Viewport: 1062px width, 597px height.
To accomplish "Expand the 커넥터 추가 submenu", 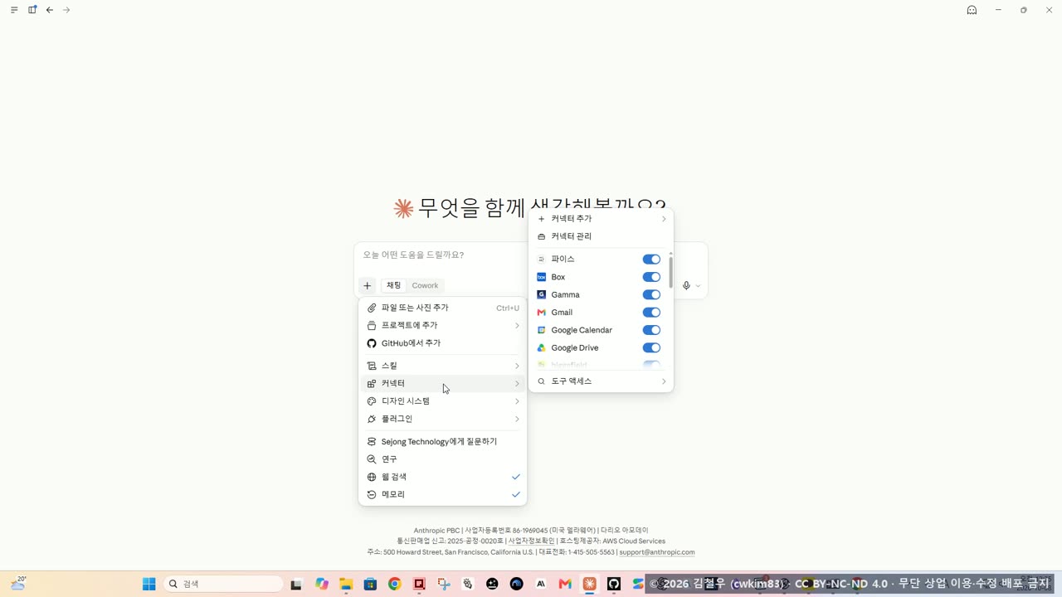I will coord(601,219).
